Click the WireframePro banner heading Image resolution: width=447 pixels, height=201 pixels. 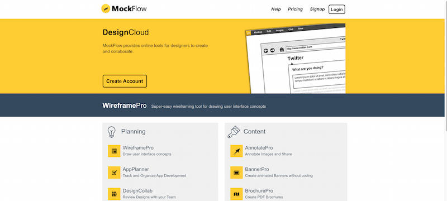124,106
